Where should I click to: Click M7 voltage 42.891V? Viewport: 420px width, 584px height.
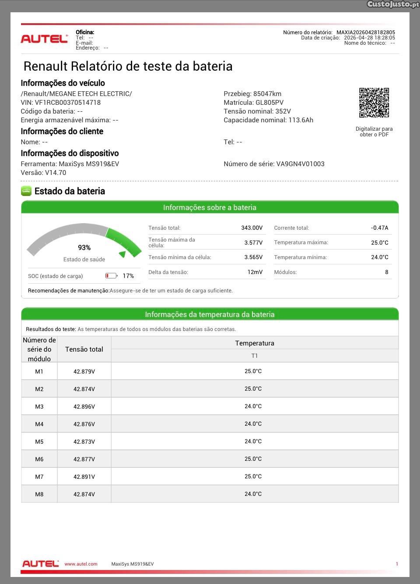point(84,477)
